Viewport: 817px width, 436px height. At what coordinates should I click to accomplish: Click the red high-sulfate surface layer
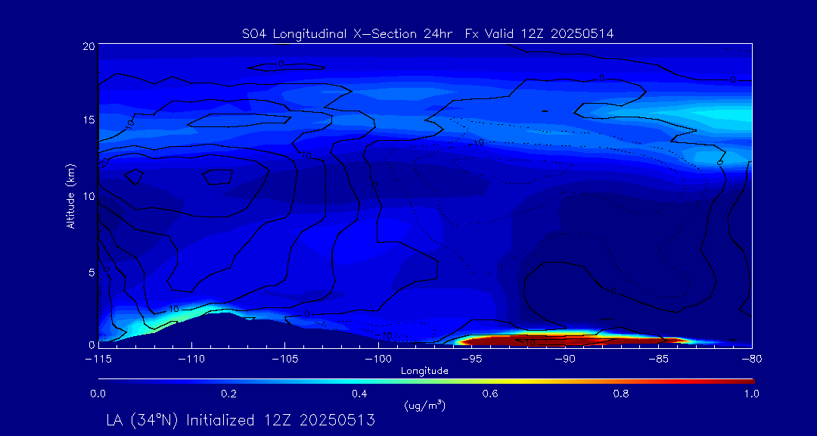[560, 341]
